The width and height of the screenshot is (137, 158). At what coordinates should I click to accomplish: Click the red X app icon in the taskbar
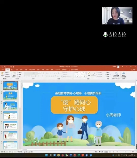pyautogui.click(x=83, y=155)
